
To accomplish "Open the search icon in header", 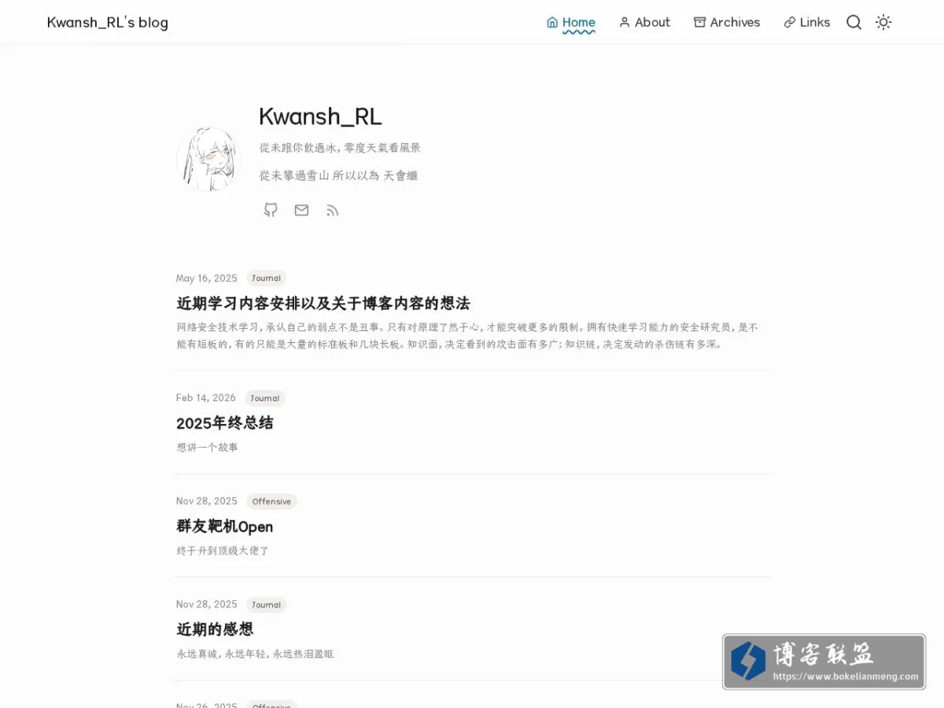I will pos(854,22).
